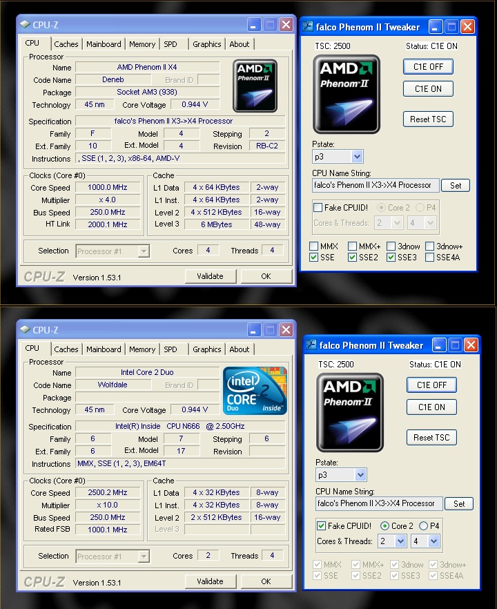Open Cores count dropdown in bottom Tweaker window

coord(400,541)
